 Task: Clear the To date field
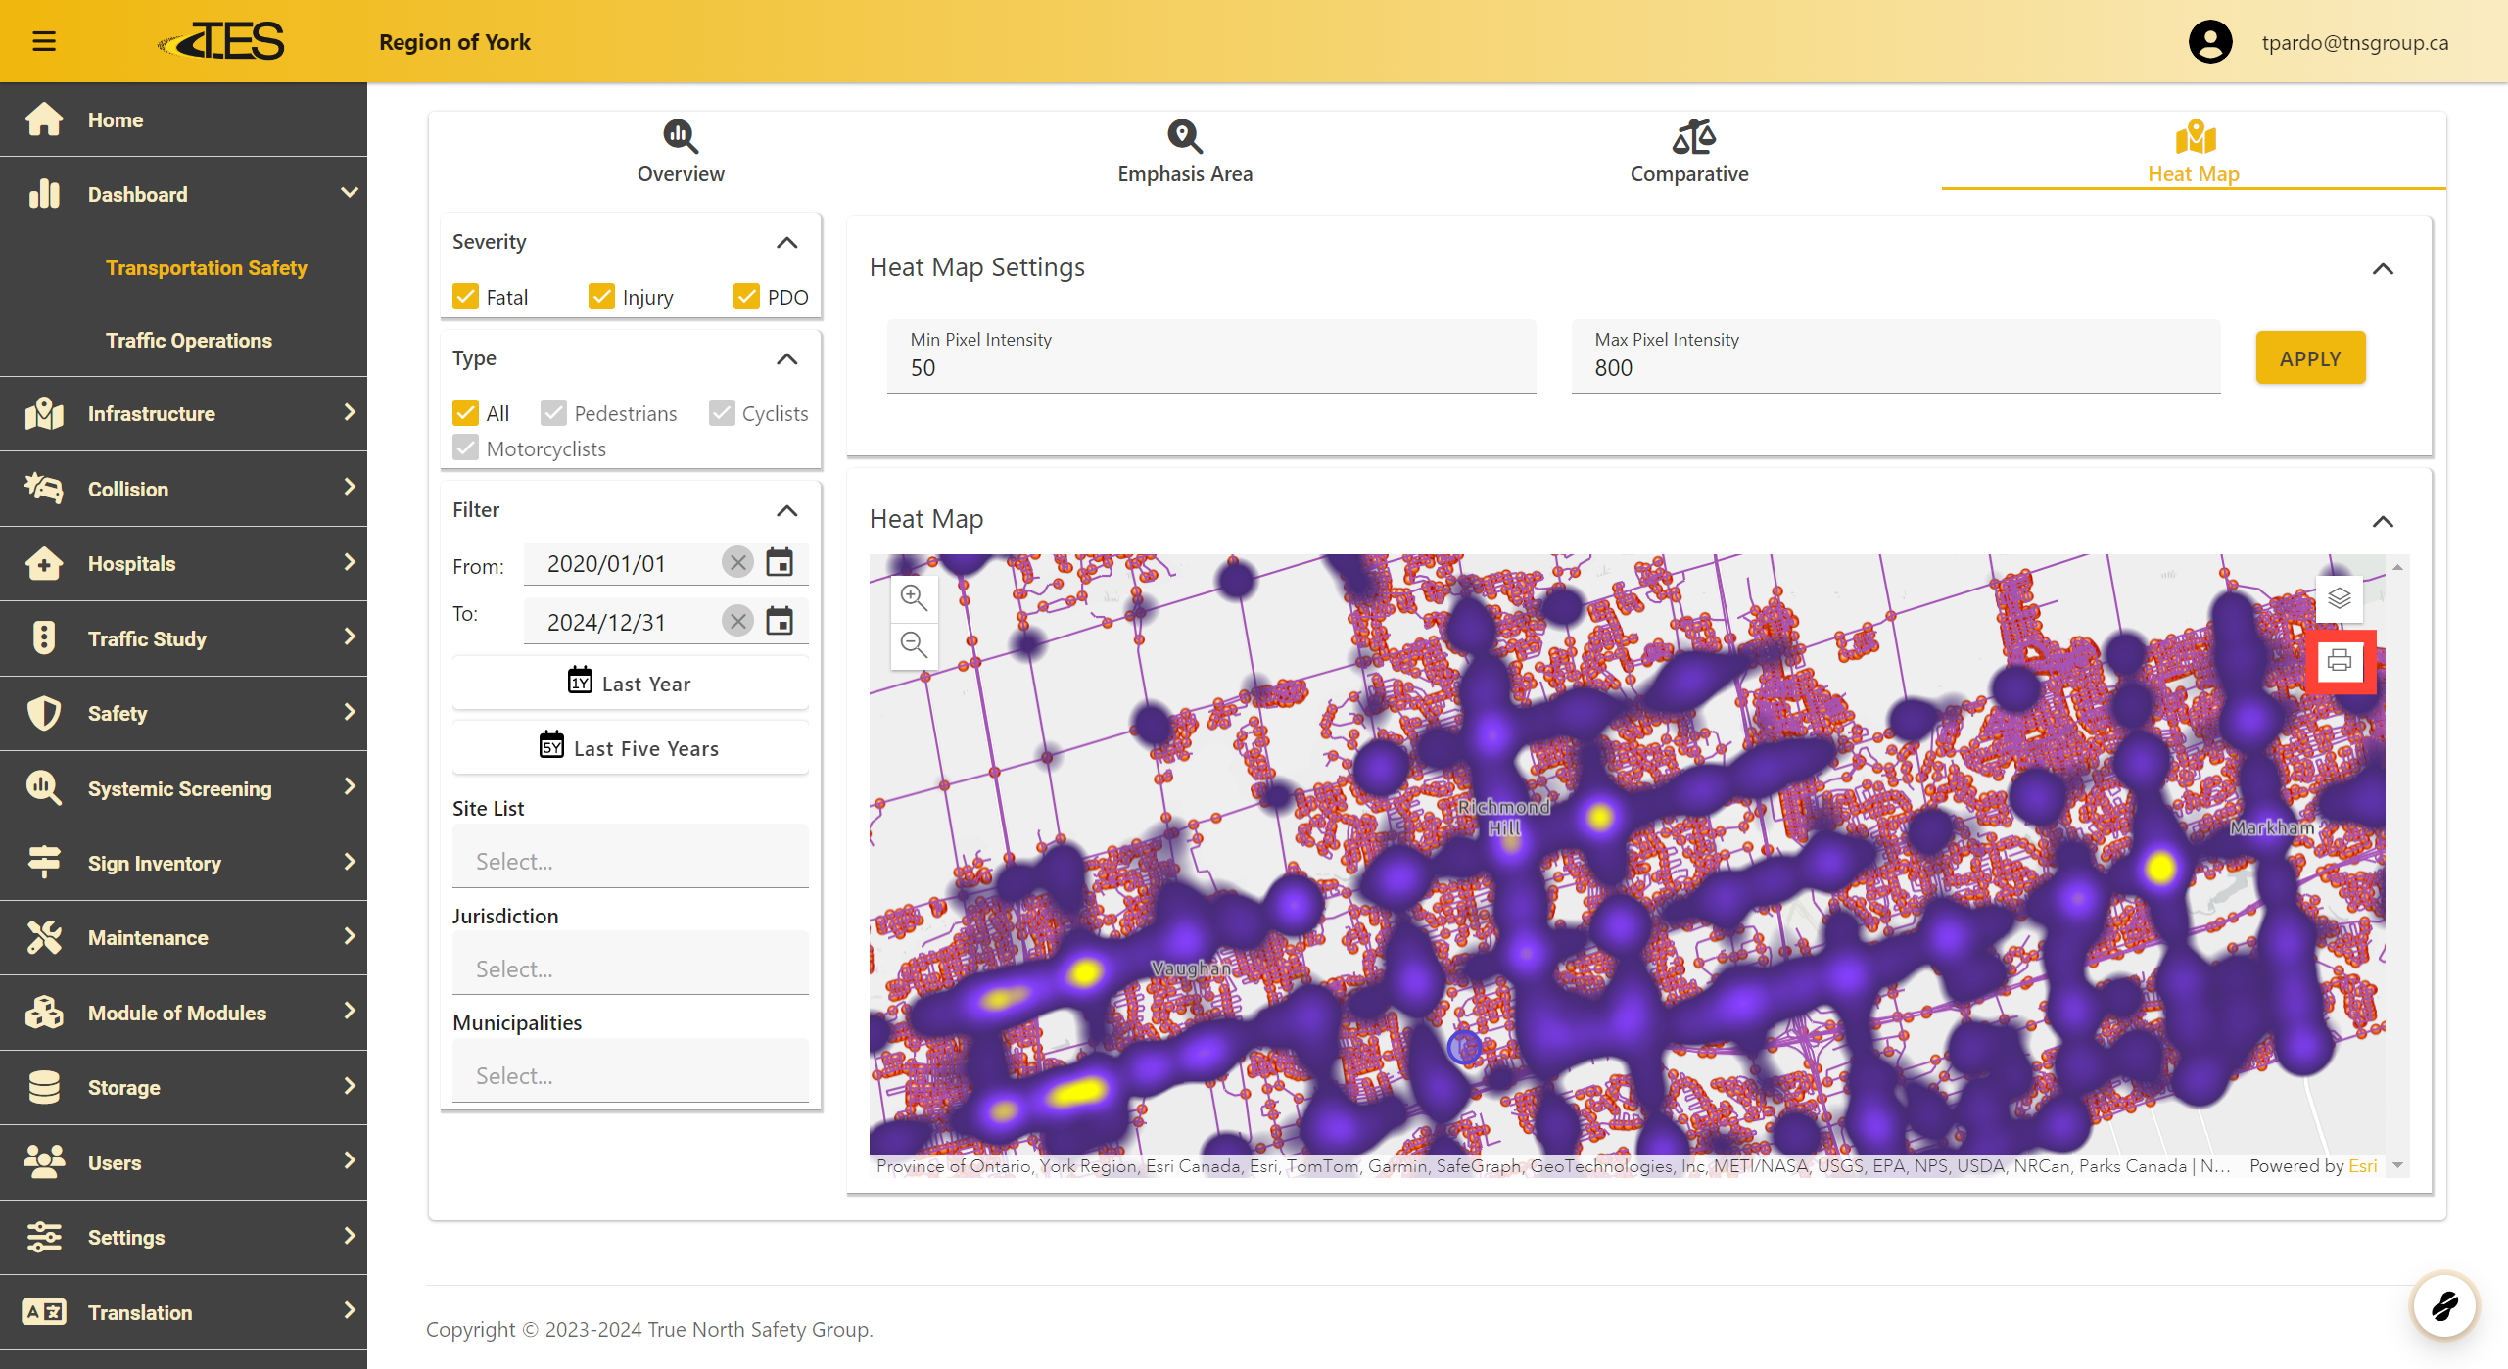(737, 621)
